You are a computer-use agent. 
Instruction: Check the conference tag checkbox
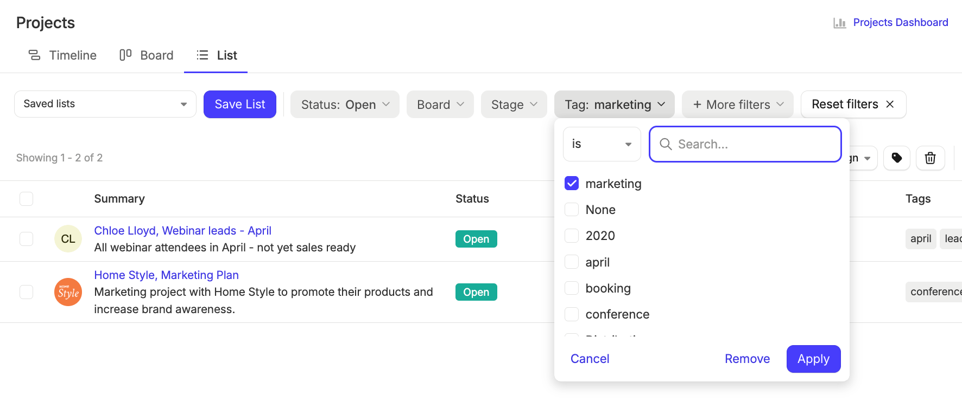click(x=572, y=314)
